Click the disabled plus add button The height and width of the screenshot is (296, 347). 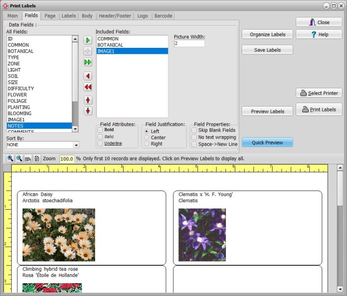coord(88,51)
